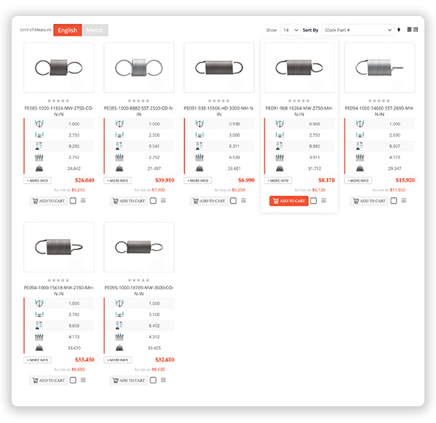Image resolution: width=436 pixels, height=423 pixels.
Task: Click the PE094-1000-15618 spring product image
Action: [59, 247]
